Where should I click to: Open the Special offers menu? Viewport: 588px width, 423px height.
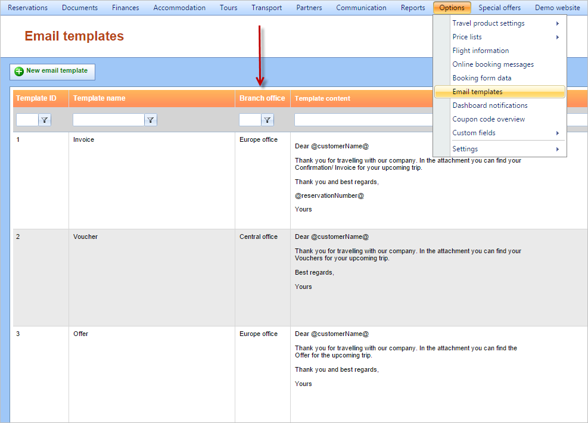pyautogui.click(x=499, y=8)
